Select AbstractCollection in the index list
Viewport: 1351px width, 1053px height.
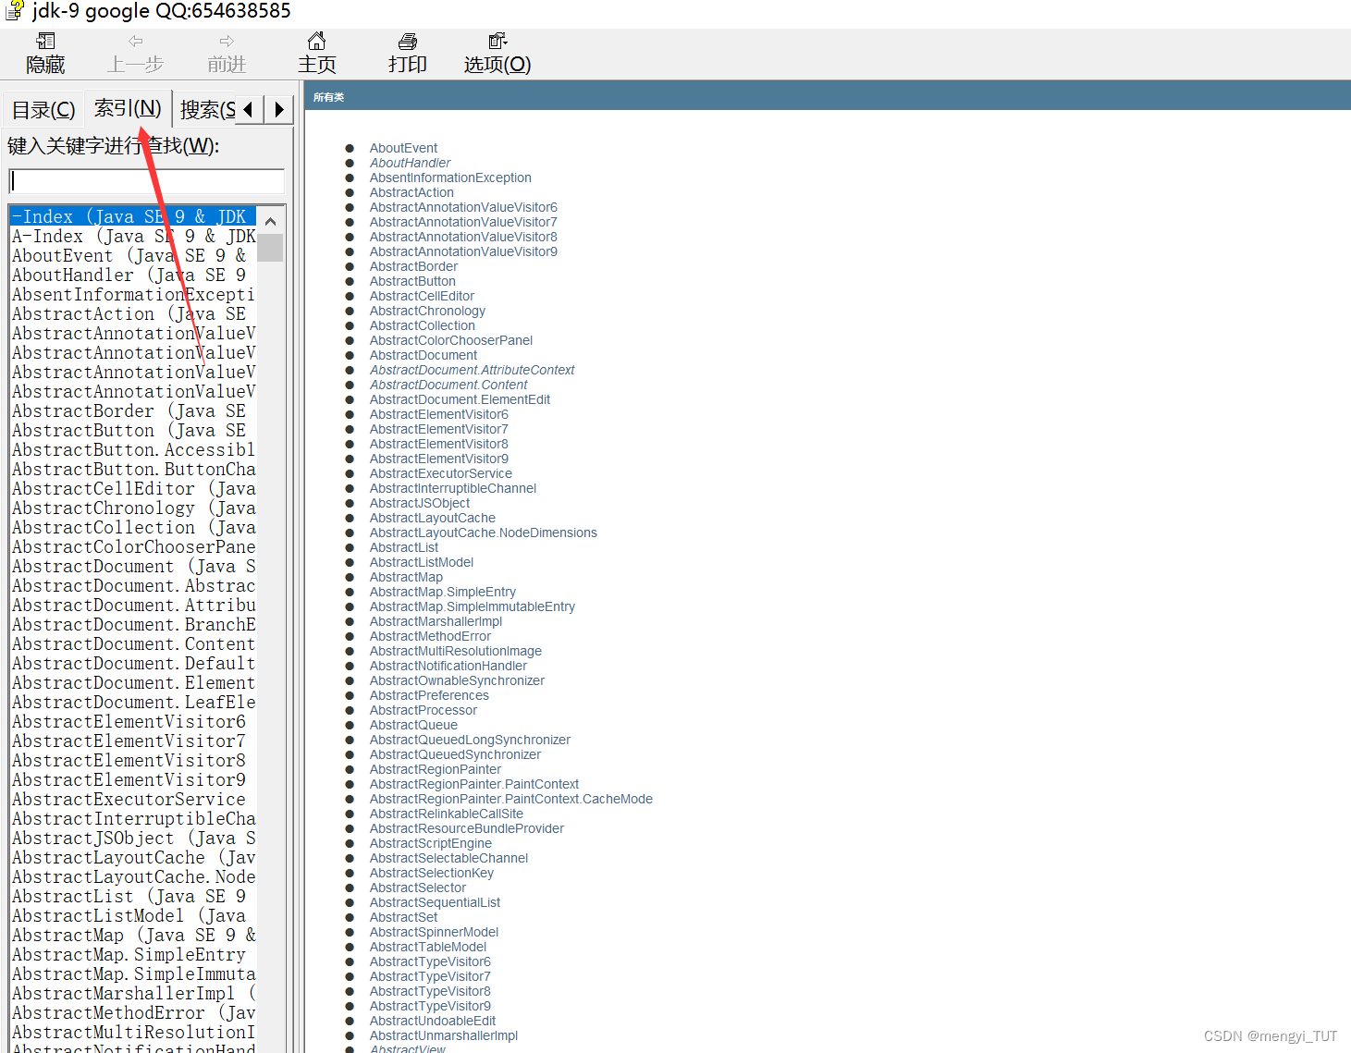click(x=133, y=527)
